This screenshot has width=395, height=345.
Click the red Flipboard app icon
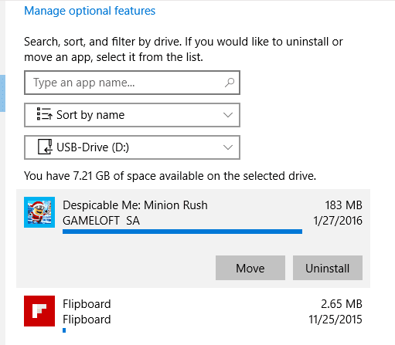[39, 311]
